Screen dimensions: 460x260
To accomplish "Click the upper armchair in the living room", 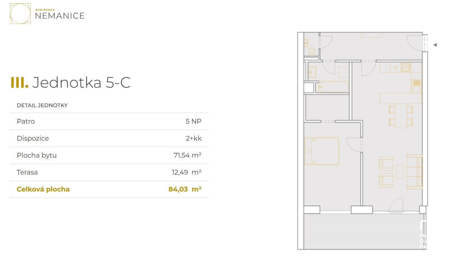I will point(386,163).
